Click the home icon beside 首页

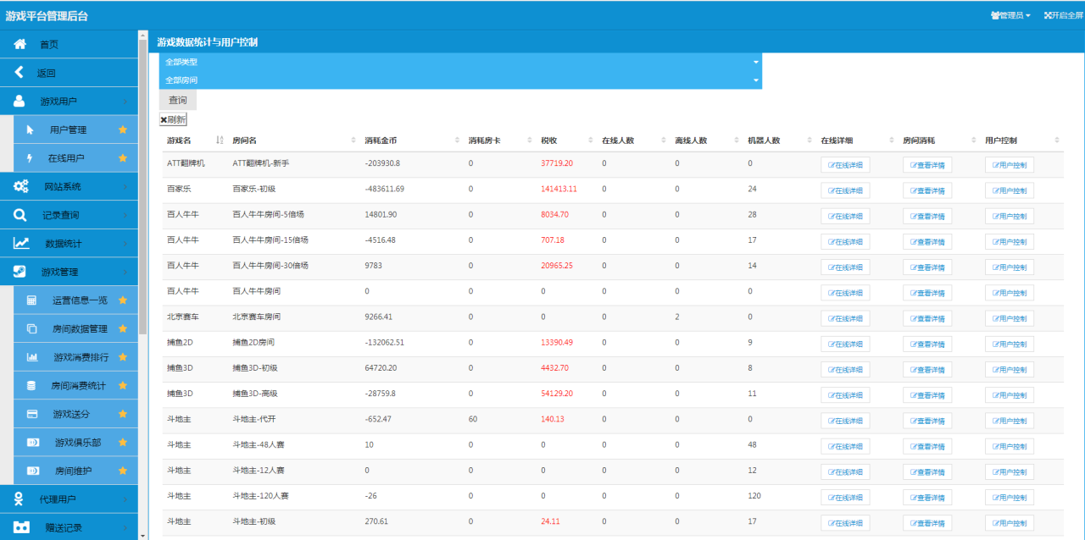click(x=20, y=44)
